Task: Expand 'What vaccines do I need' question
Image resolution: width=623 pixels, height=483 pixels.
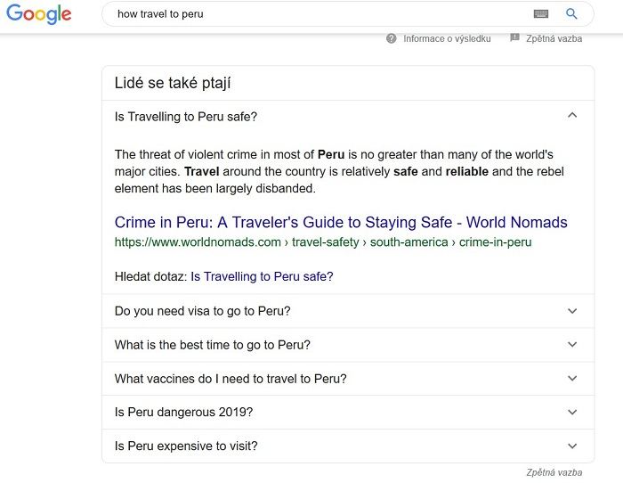Action: pyautogui.click(x=572, y=379)
